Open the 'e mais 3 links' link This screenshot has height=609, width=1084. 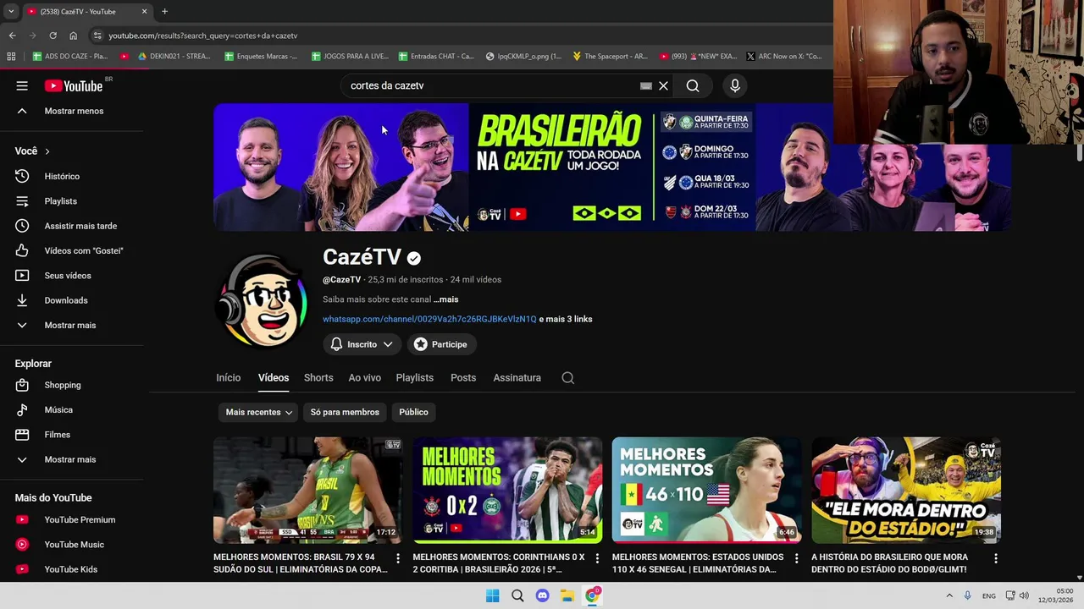566,319
